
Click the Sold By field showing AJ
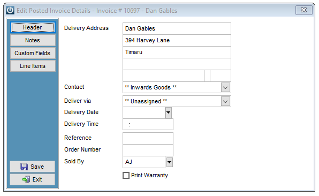coord(144,162)
